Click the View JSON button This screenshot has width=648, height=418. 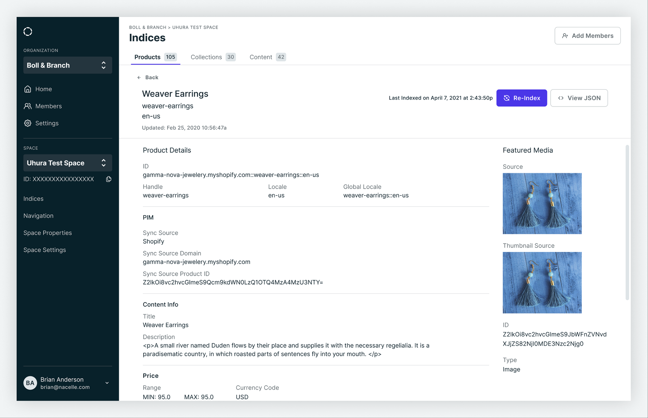(x=579, y=98)
